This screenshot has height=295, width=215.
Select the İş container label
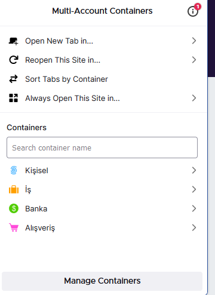(28, 190)
